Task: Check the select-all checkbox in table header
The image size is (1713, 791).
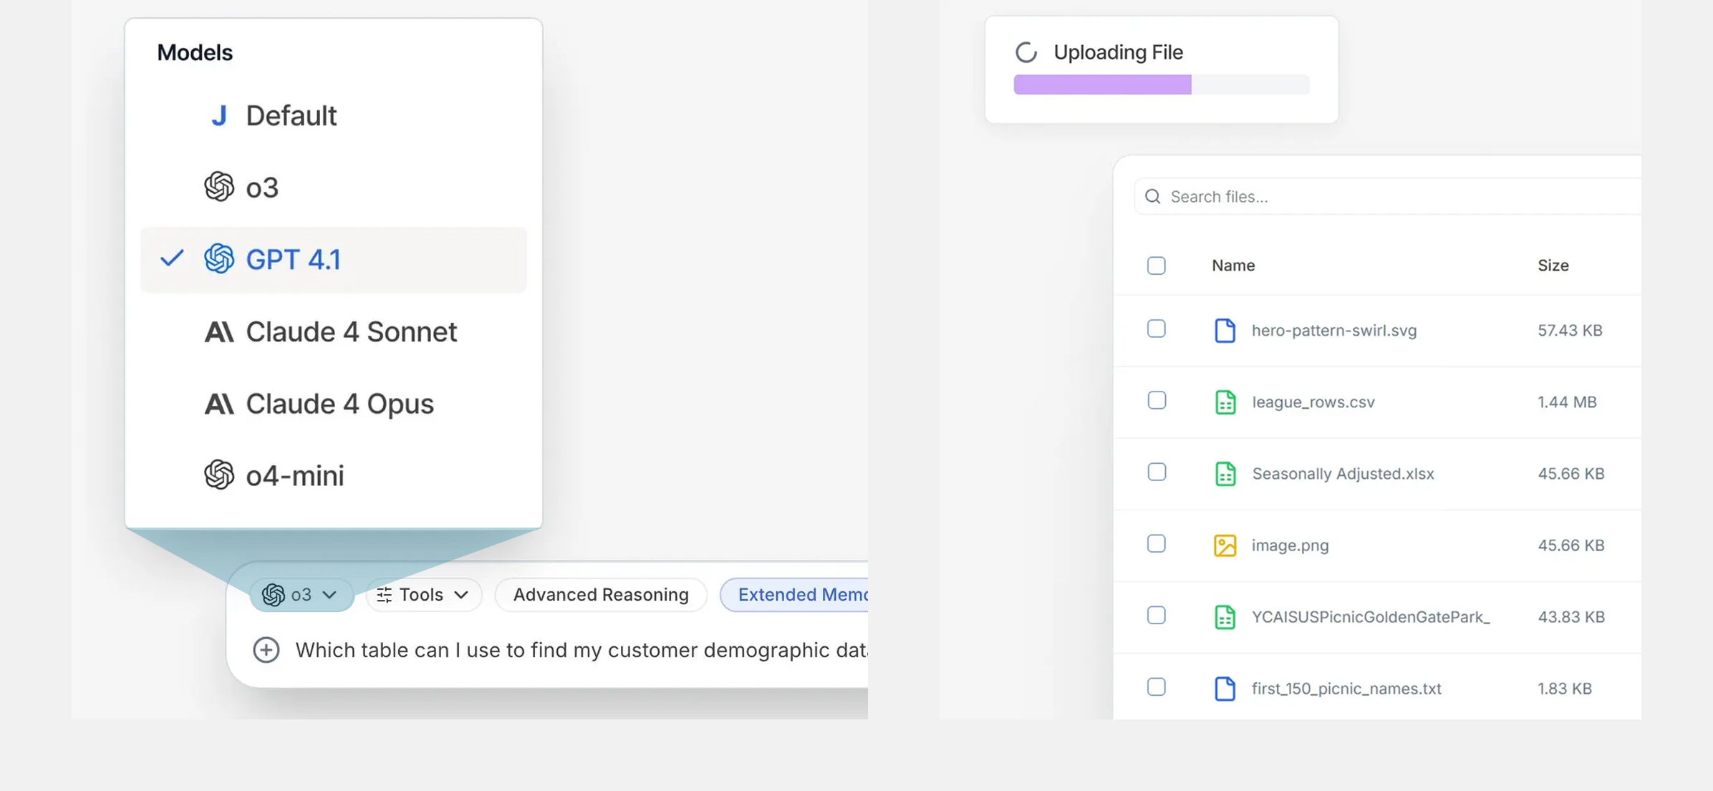Action: click(x=1157, y=266)
